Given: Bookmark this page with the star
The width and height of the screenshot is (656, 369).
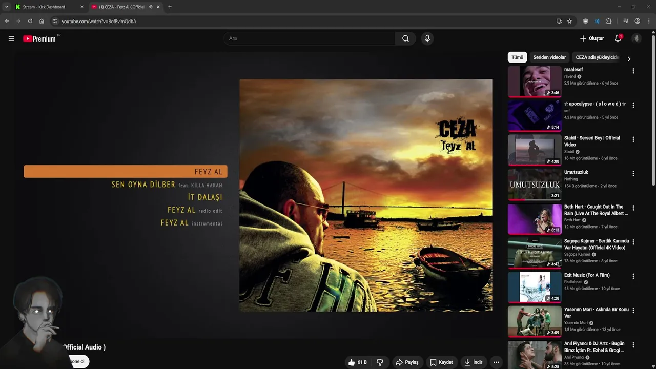Looking at the screenshot, I should coord(569,21).
